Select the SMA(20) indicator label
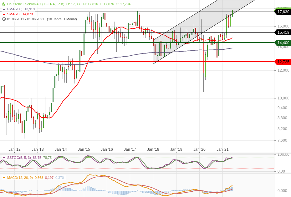 14,14
